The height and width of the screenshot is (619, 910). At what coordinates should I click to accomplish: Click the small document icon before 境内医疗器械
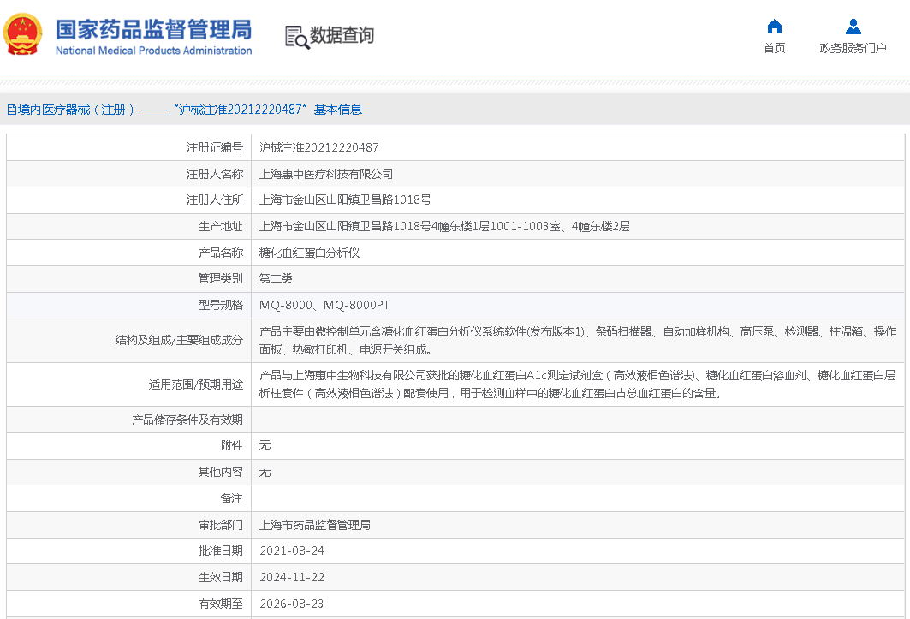click(11, 110)
